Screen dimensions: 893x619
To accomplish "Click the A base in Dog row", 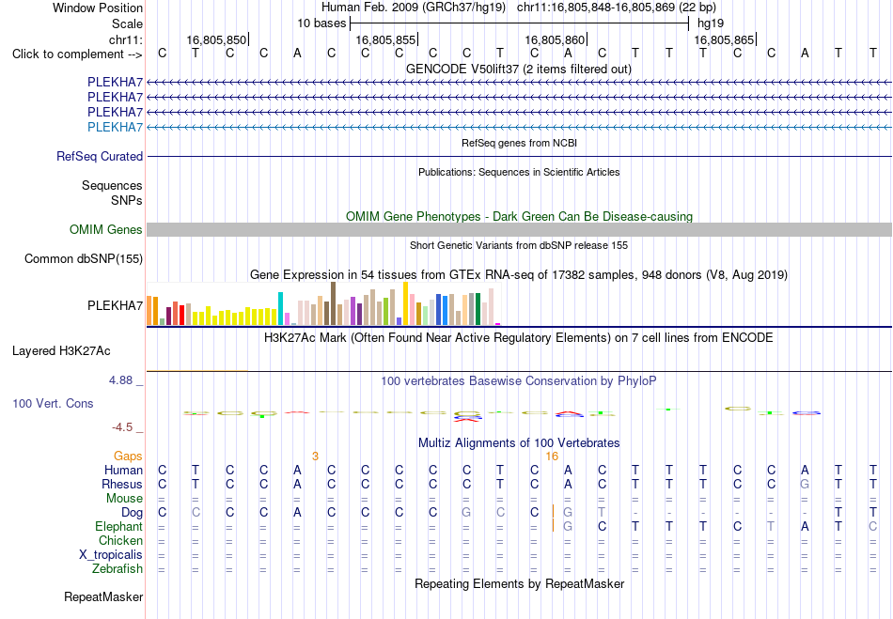I will [297, 513].
